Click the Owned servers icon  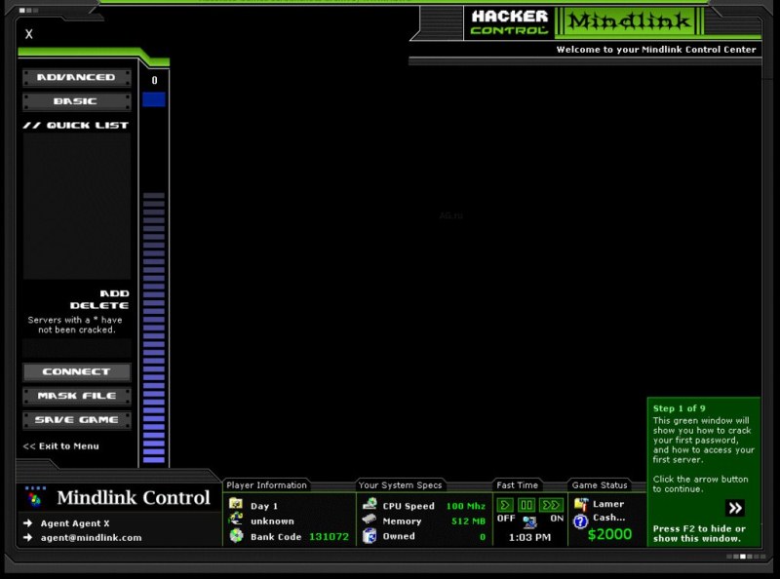370,536
